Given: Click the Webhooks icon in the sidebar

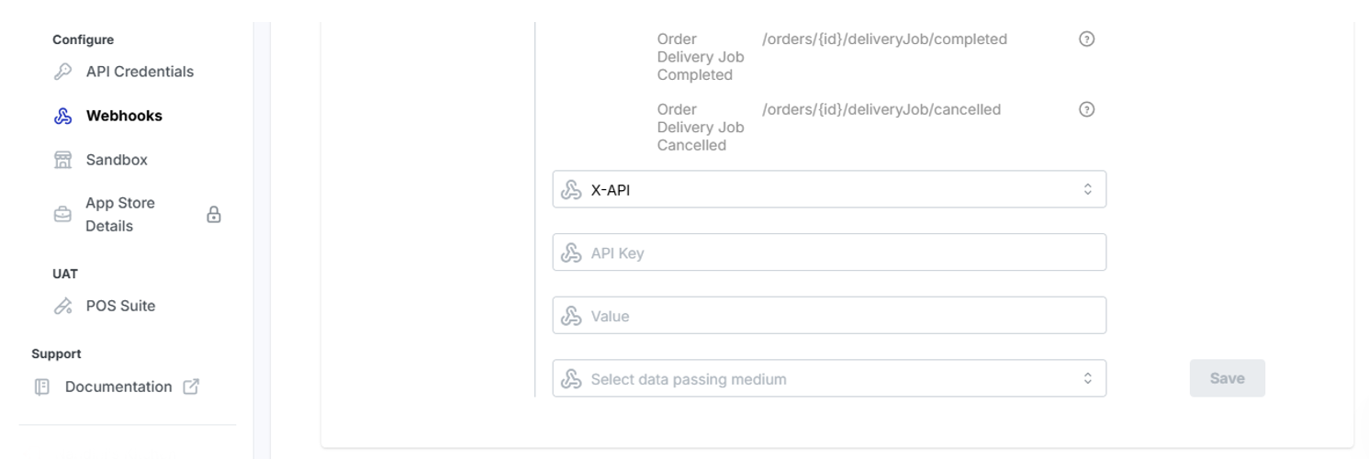Looking at the screenshot, I should click(x=62, y=116).
